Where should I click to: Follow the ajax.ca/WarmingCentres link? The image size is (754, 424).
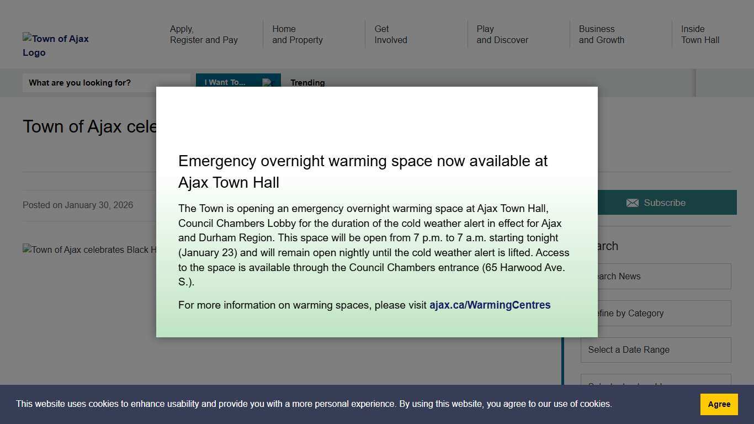click(490, 305)
